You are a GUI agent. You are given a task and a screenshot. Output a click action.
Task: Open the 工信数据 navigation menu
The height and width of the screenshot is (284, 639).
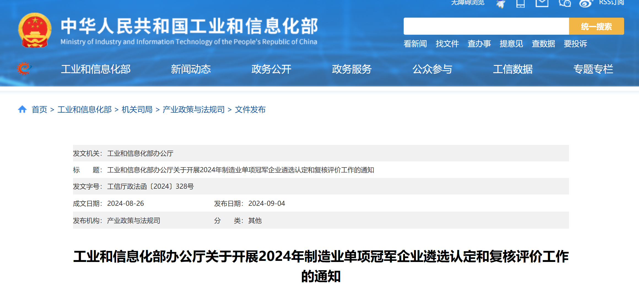point(513,69)
